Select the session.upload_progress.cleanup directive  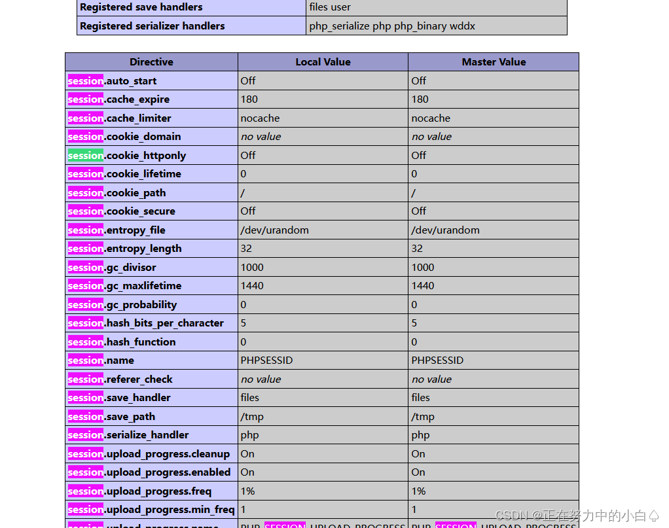pos(151,454)
